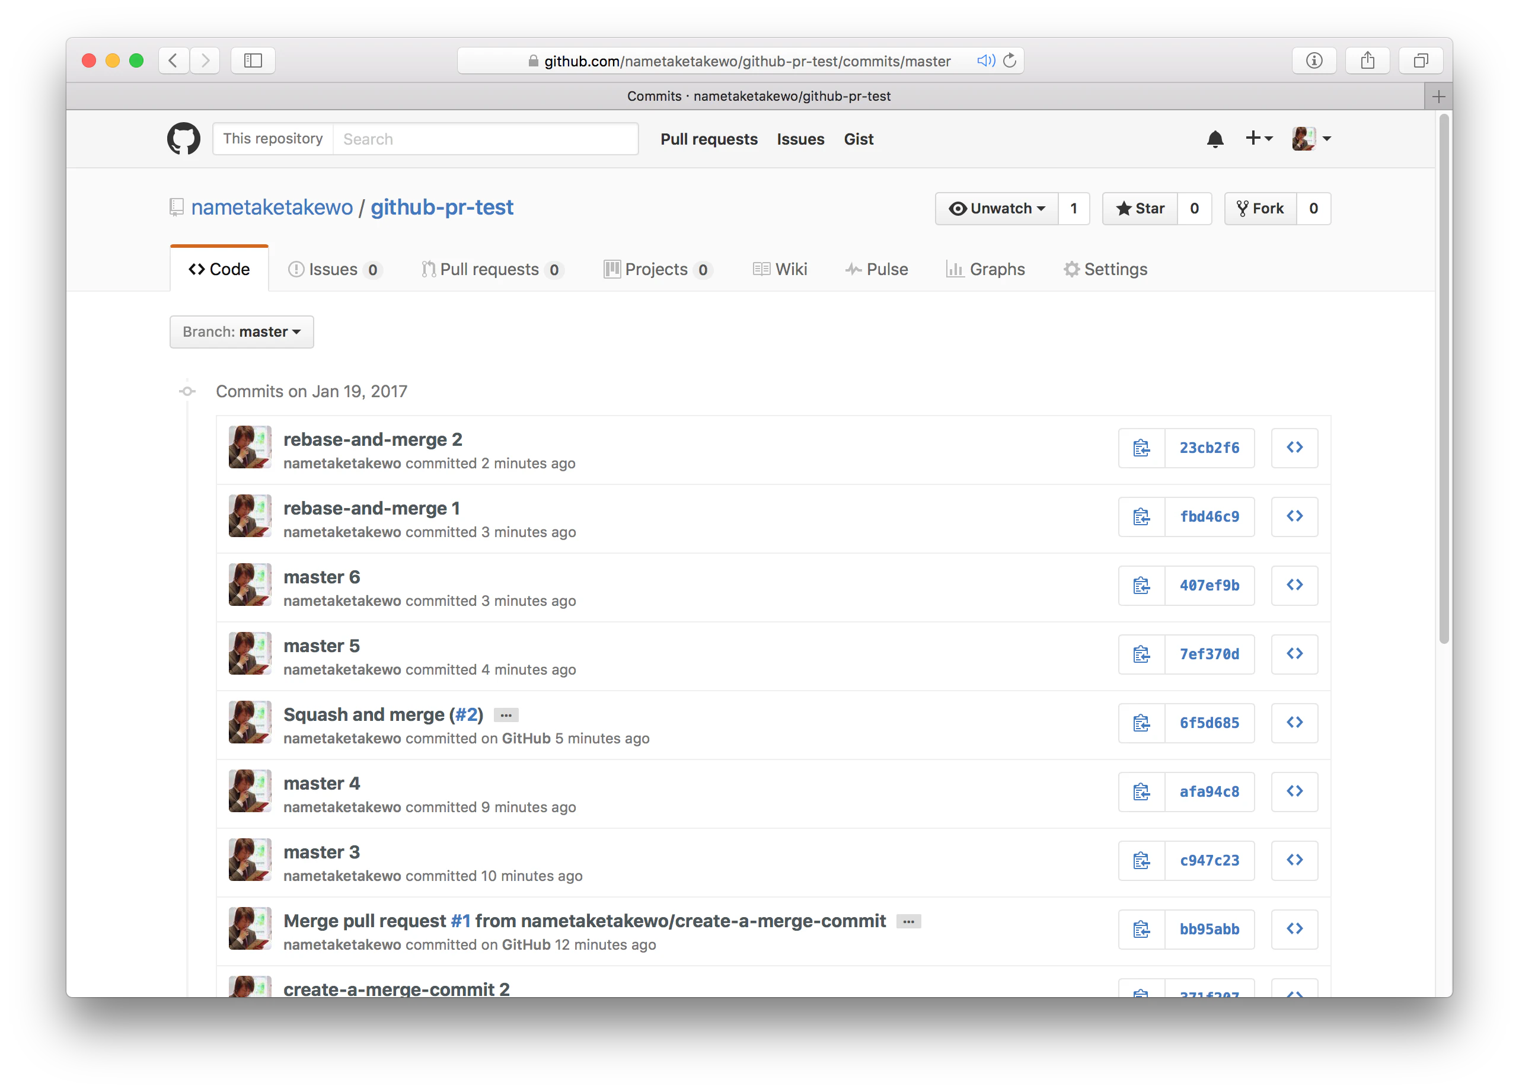View the watchers count

(x=1074, y=209)
